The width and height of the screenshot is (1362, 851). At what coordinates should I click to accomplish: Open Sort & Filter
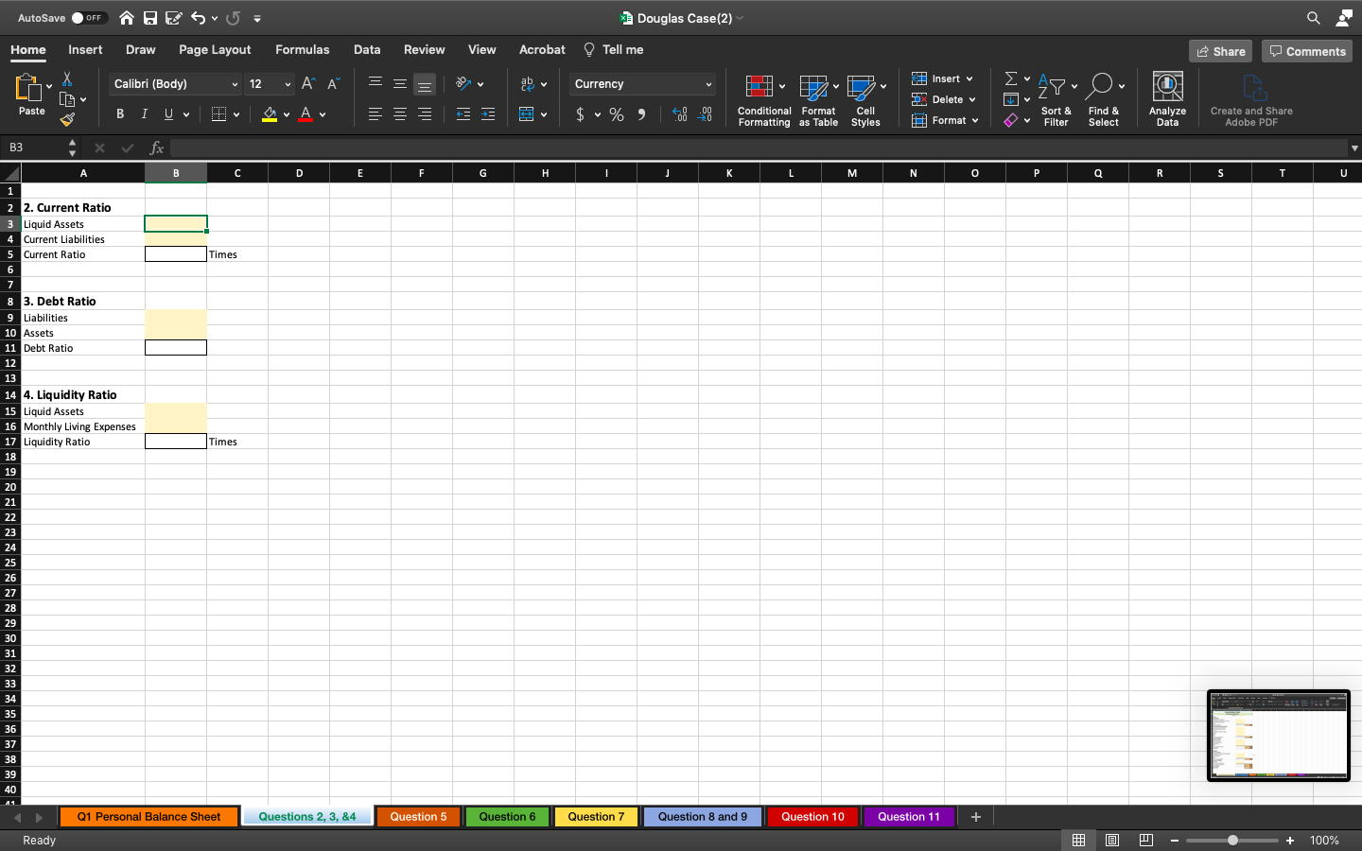coord(1056,100)
